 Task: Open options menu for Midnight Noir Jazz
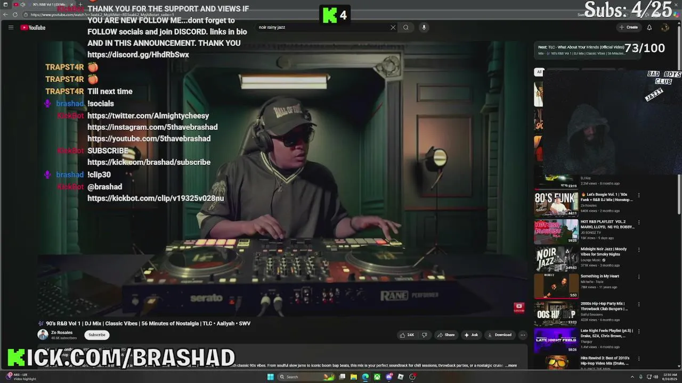[639, 250]
